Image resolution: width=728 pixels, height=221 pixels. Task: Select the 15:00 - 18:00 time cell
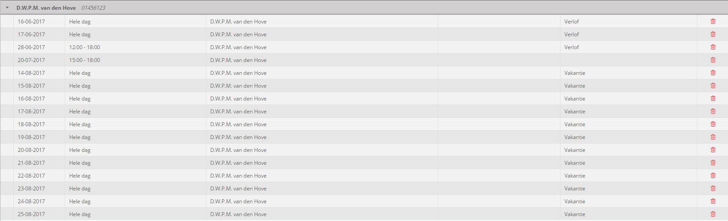(135, 60)
